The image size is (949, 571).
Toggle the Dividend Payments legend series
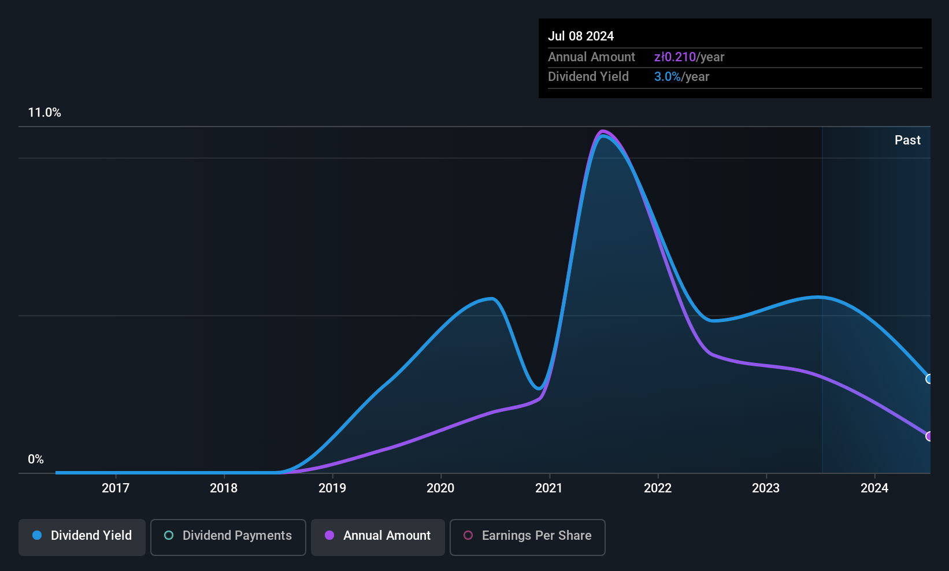[228, 537]
